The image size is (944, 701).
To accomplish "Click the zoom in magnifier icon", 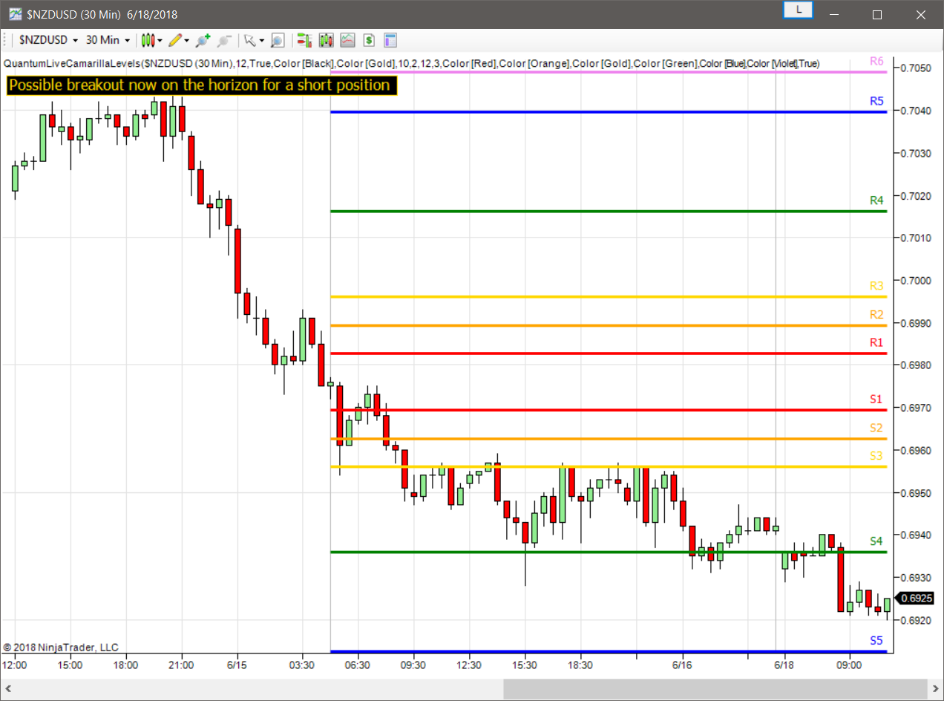I will point(203,40).
